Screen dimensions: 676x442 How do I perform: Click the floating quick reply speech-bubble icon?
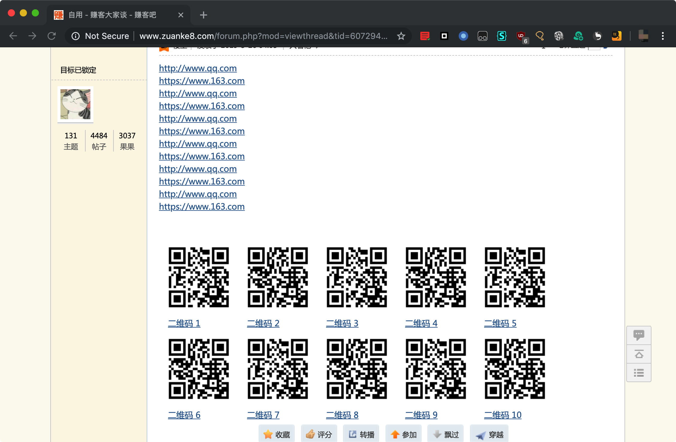point(639,335)
